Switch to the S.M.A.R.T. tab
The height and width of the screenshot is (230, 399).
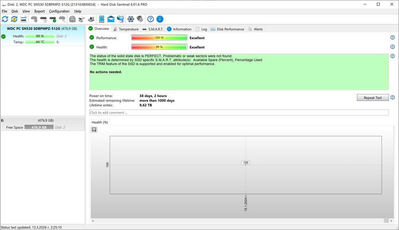click(153, 29)
